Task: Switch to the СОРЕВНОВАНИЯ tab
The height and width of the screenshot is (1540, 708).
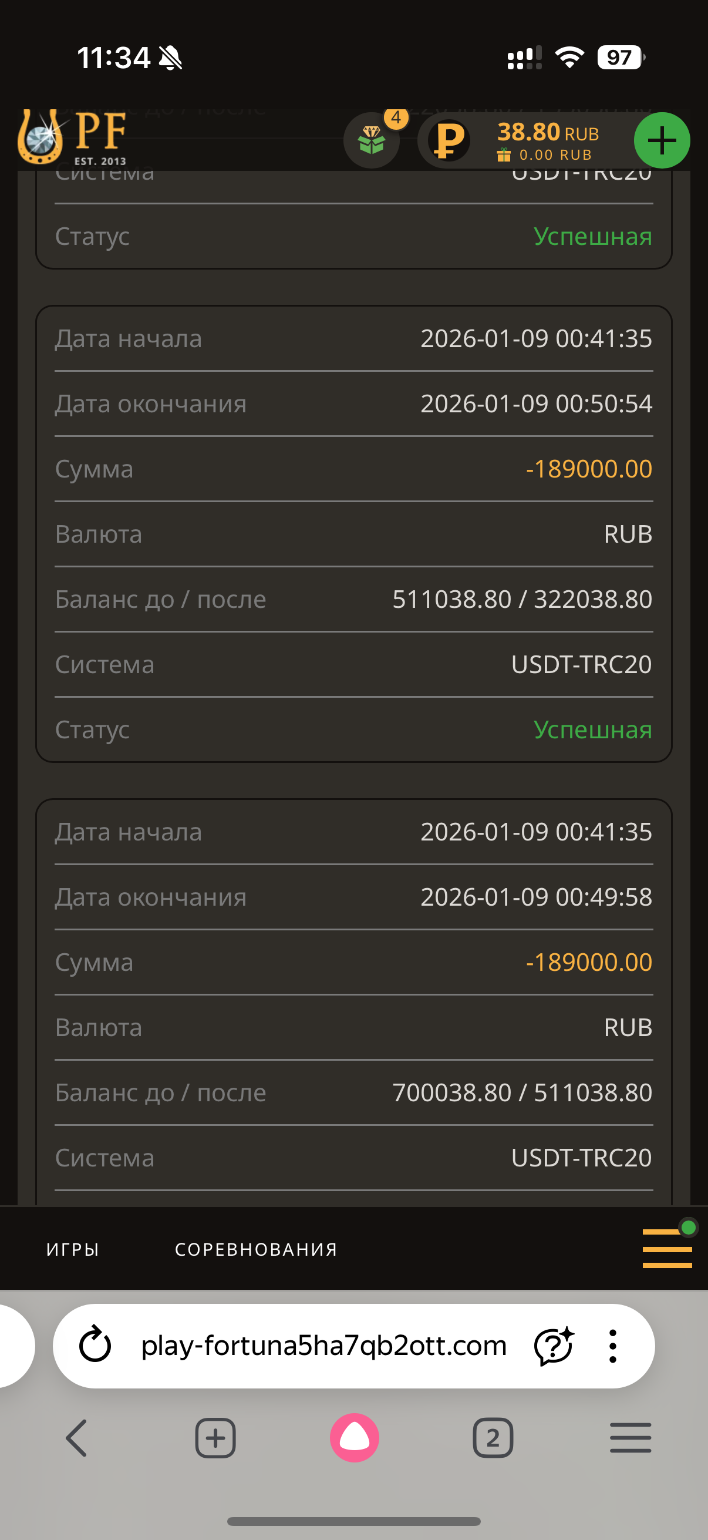Action: pos(256,1249)
